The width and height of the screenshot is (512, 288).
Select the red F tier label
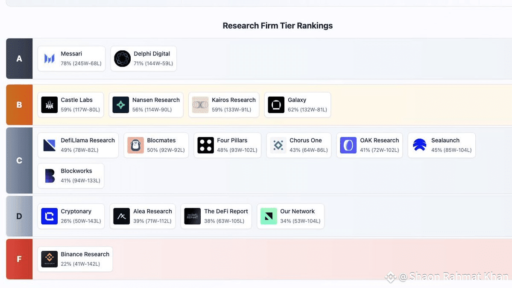click(x=19, y=259)
